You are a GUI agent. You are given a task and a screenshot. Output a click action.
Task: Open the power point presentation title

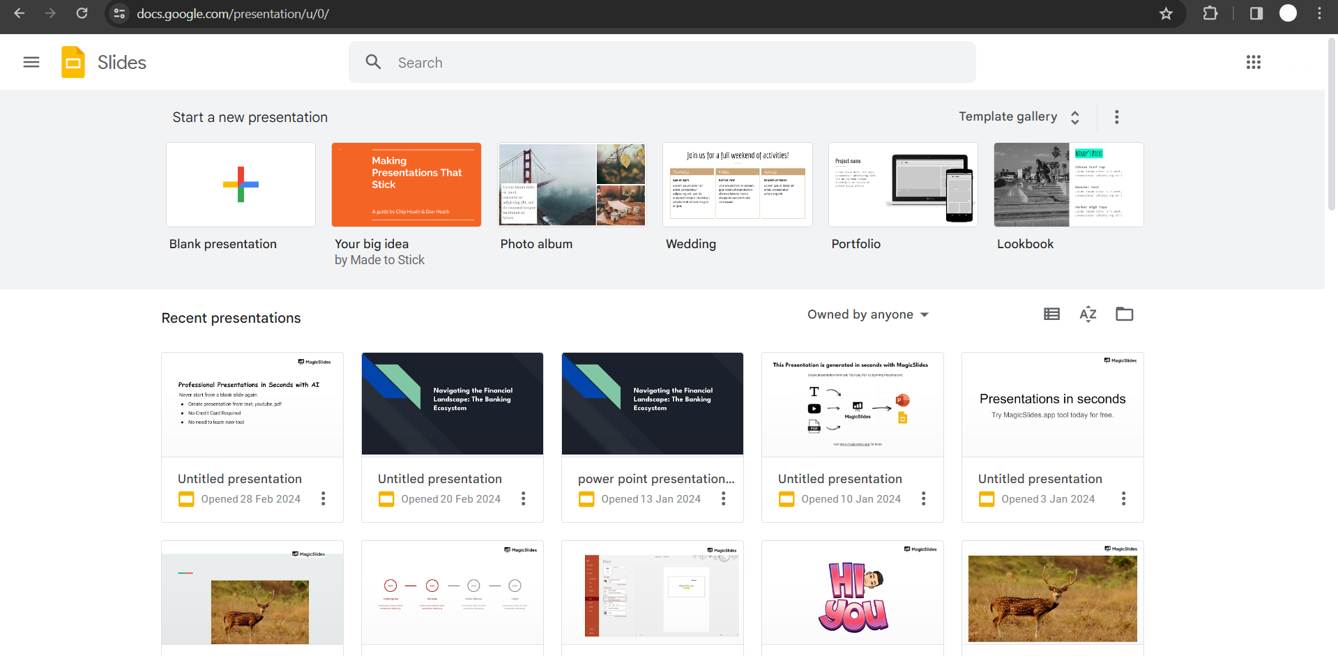[x=656, y=479]
